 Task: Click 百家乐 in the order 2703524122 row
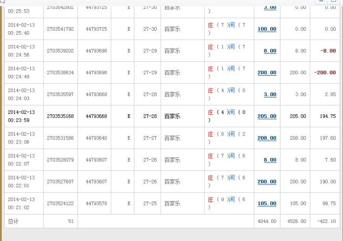pos(172,203)
